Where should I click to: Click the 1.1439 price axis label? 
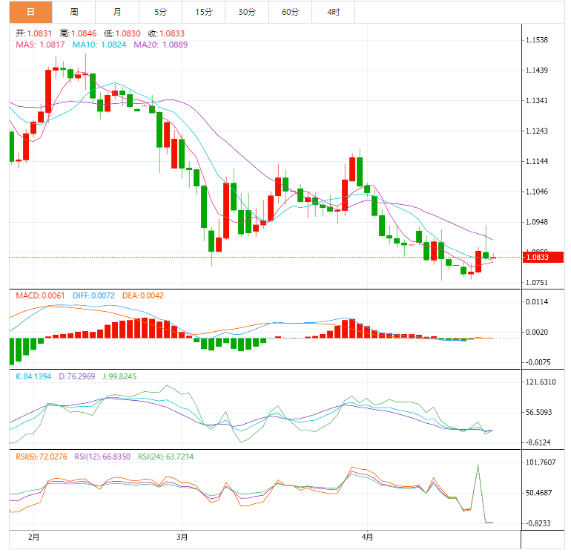[x=537, y=71]
